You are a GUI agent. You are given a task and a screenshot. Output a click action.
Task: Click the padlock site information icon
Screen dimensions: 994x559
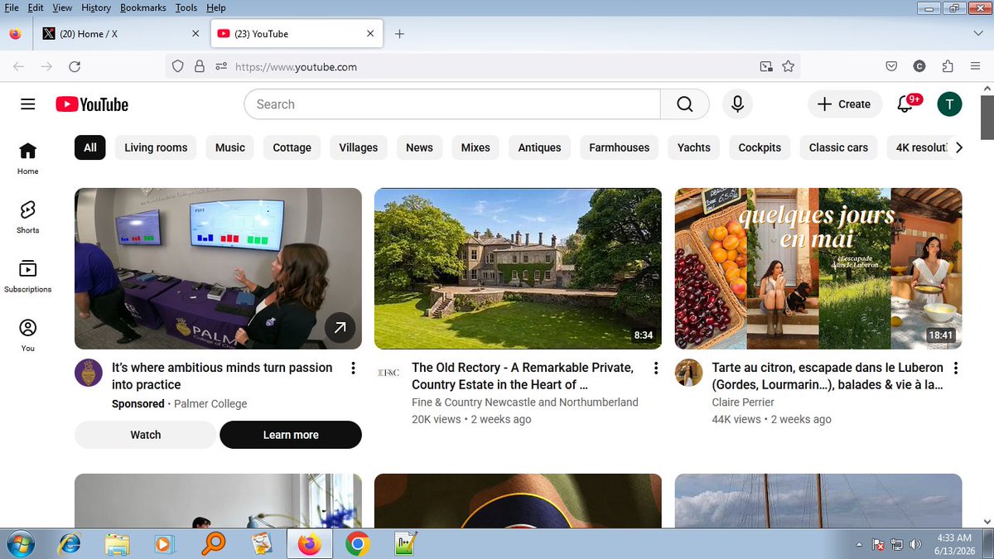(x=199, y=67)
